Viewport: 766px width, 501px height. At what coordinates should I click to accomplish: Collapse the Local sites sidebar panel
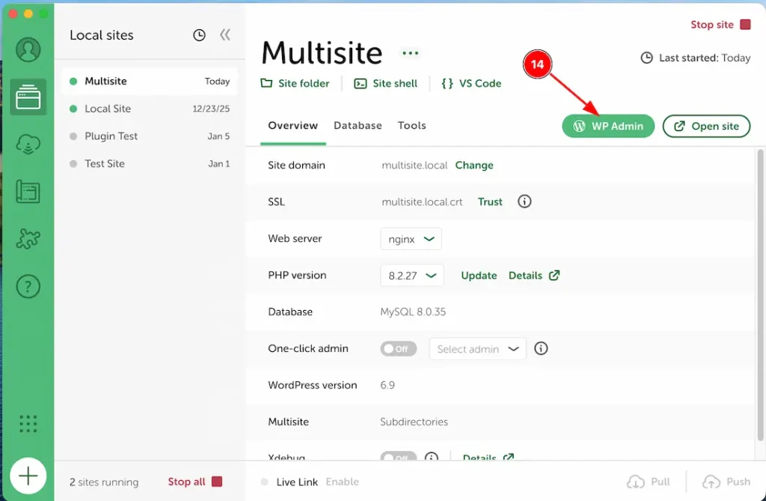pos(224,35)
